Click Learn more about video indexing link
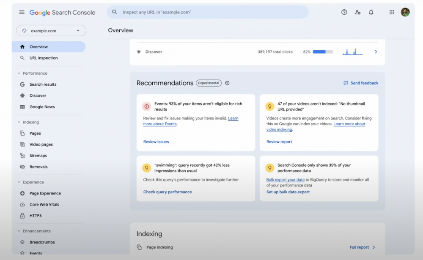 [x=316, y=127]
